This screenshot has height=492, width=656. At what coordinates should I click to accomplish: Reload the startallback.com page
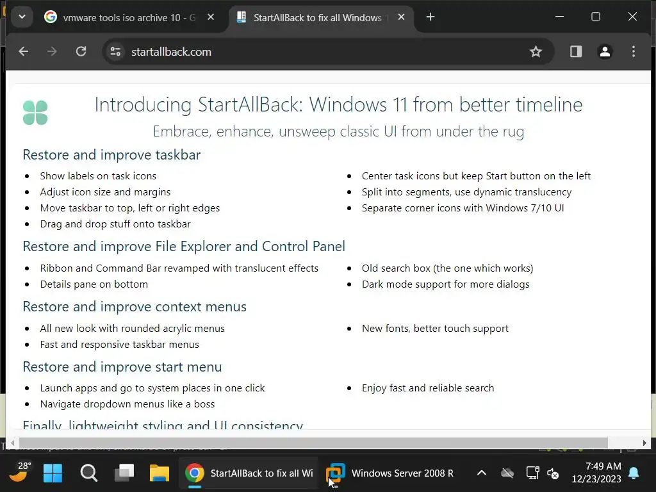[81, 51]
